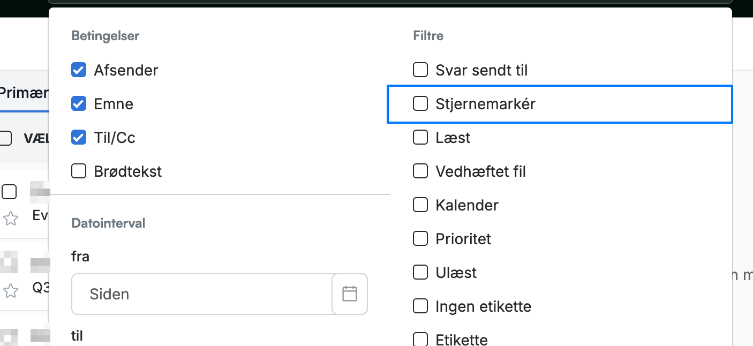Select the first email's checkbox

pyautogui.click(x=9, y=191)
